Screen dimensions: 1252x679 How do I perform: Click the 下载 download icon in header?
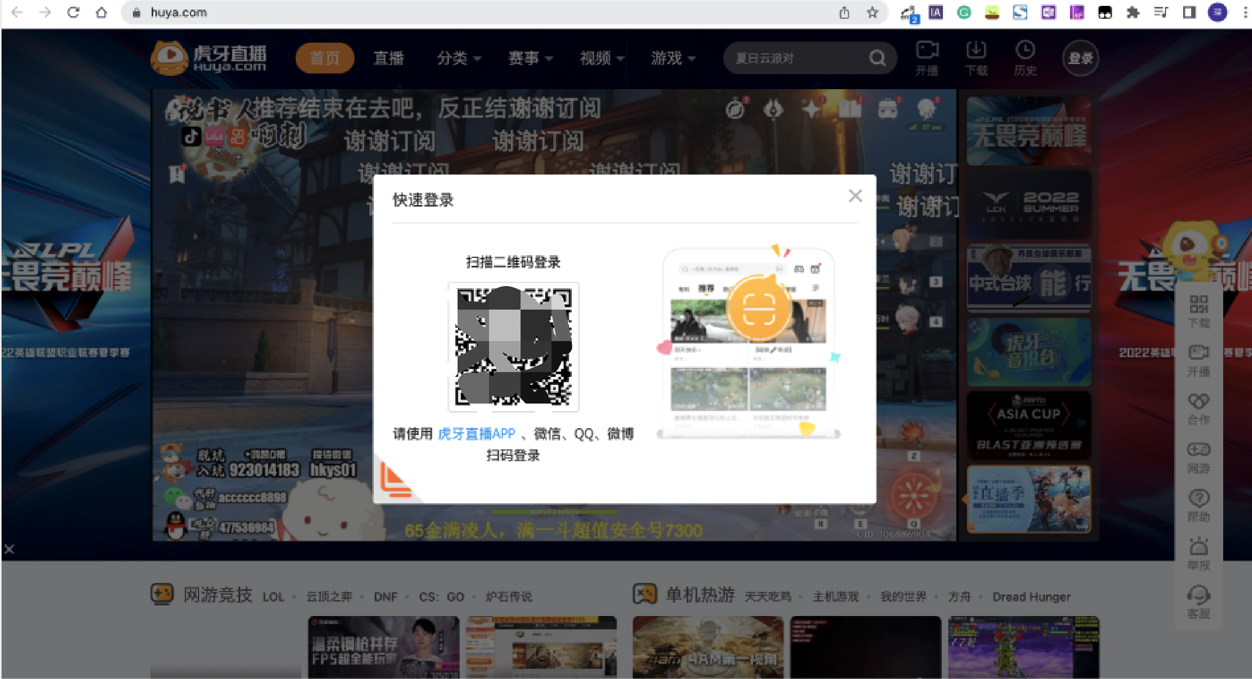(976, 51)
